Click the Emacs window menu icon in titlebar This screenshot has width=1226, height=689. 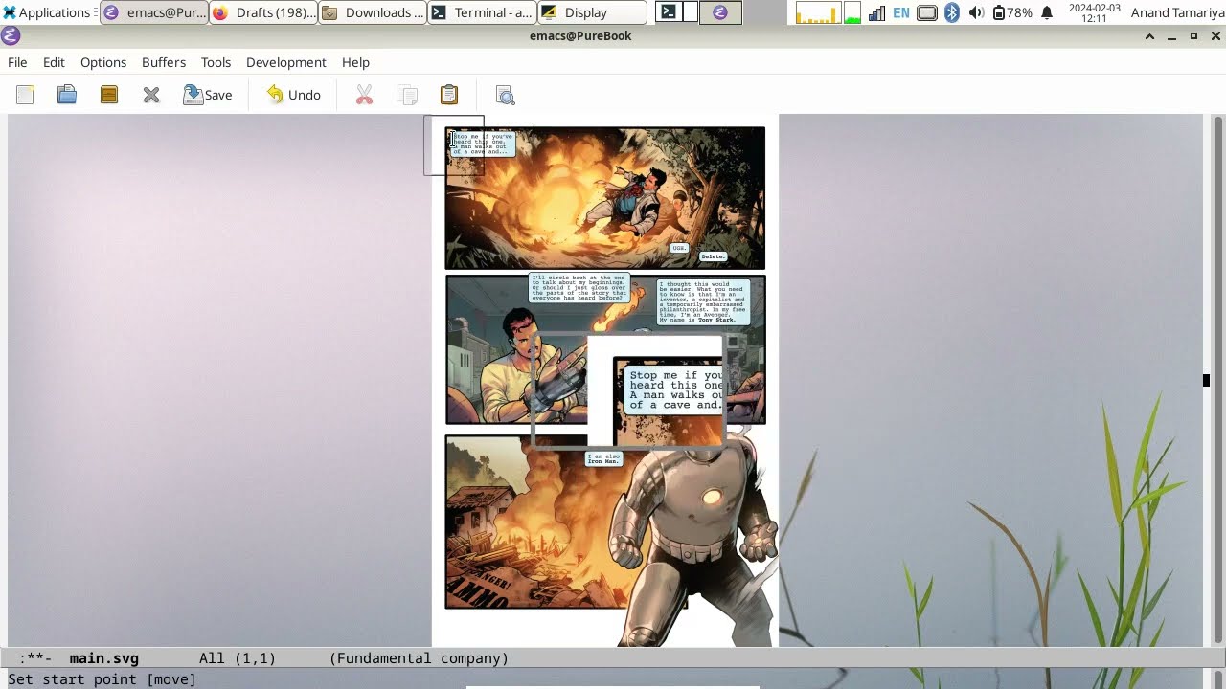[11, 36]
